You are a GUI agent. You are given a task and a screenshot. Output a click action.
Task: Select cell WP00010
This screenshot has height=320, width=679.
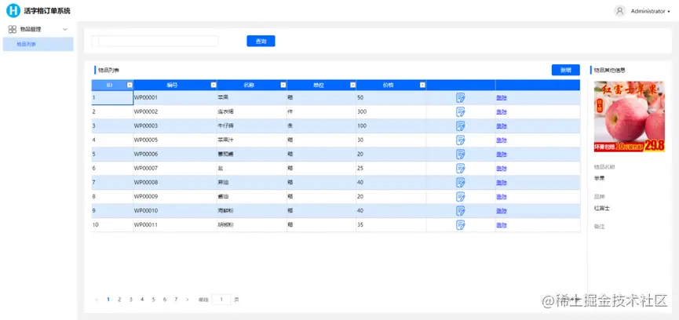[x=175, y=211]
